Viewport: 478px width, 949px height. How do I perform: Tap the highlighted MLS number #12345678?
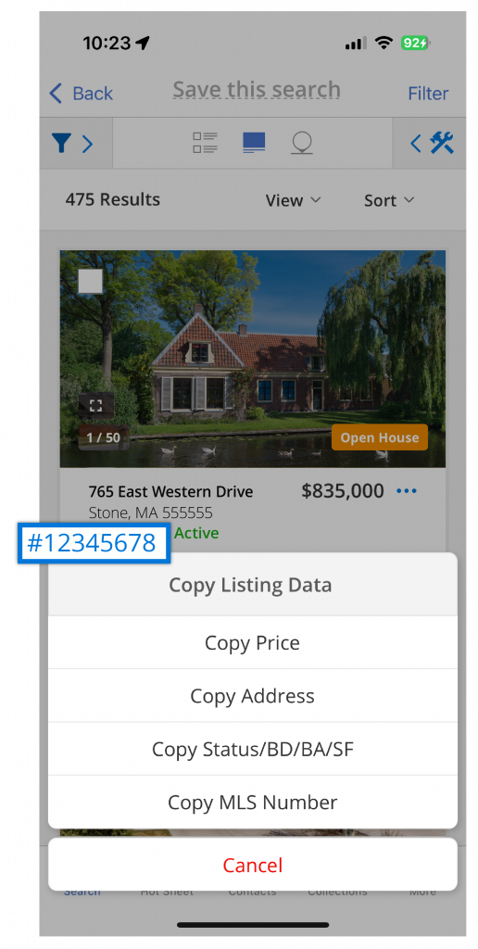pyautogui.click(x=93, y=543)
